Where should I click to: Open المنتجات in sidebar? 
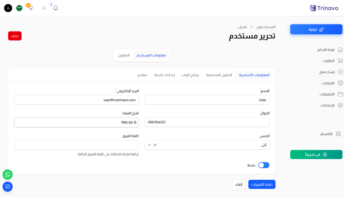click(328, 83)
